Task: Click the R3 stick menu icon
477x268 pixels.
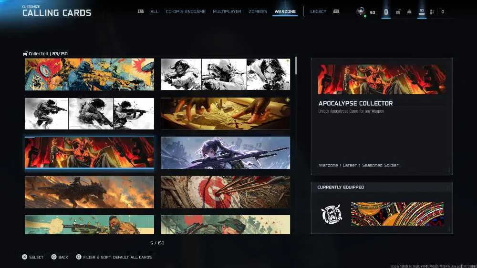Action: pos(422,12)
